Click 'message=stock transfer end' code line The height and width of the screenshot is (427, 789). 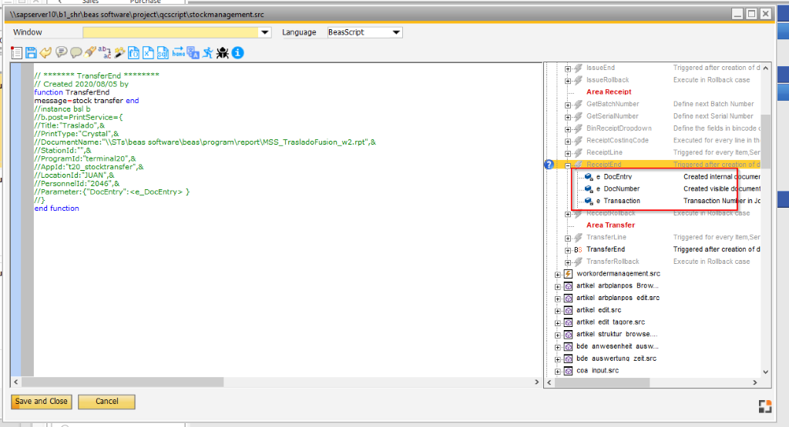pos(86,101)
